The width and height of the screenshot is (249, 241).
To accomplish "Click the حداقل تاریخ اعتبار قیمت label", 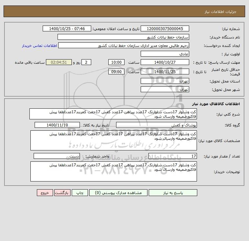I will pos(226,72).
